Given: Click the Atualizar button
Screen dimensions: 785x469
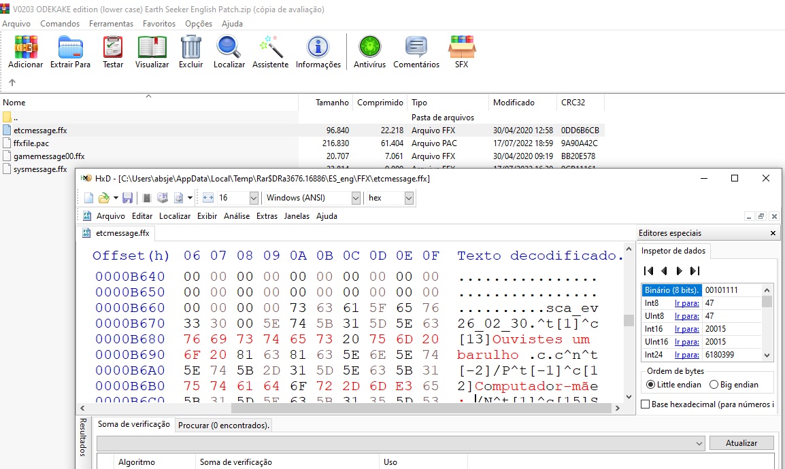Looking at the screenshot, I should 741,443.
